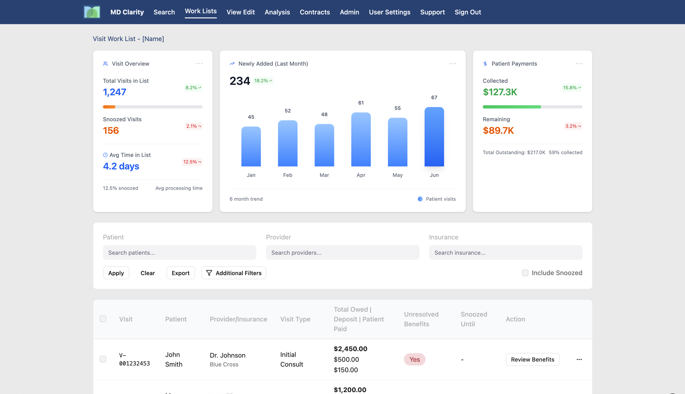Open Newly Added card ellipsis menu

[452, 64]
